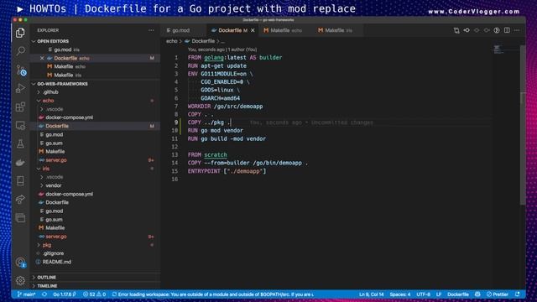Split the editor to the right
Screen dimensions: 537x302
point(507,30)
